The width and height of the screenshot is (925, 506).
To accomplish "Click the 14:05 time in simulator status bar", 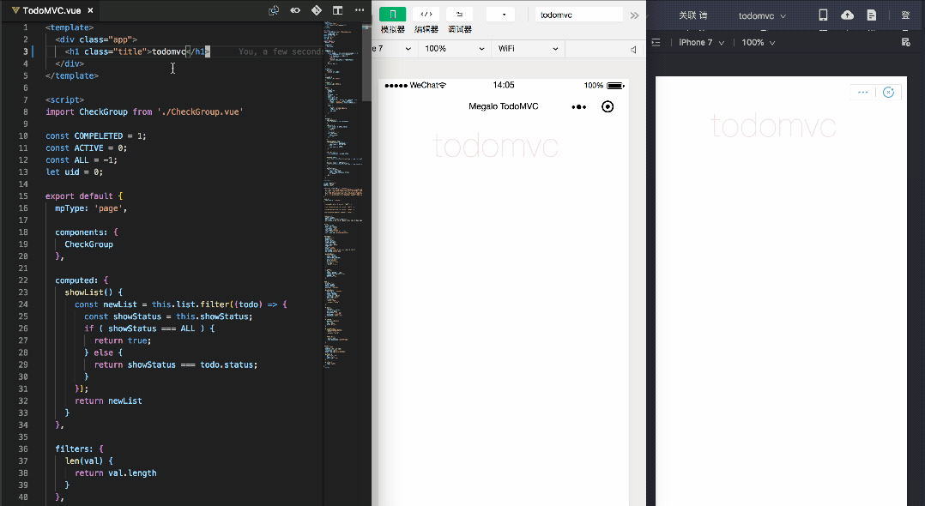I will 504,85.
